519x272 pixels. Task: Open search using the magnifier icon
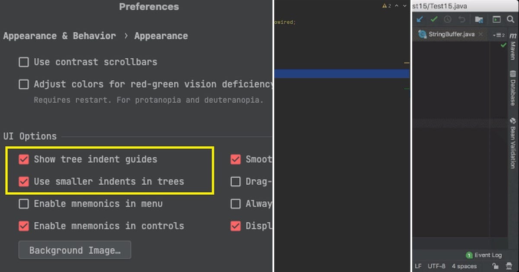510,19
